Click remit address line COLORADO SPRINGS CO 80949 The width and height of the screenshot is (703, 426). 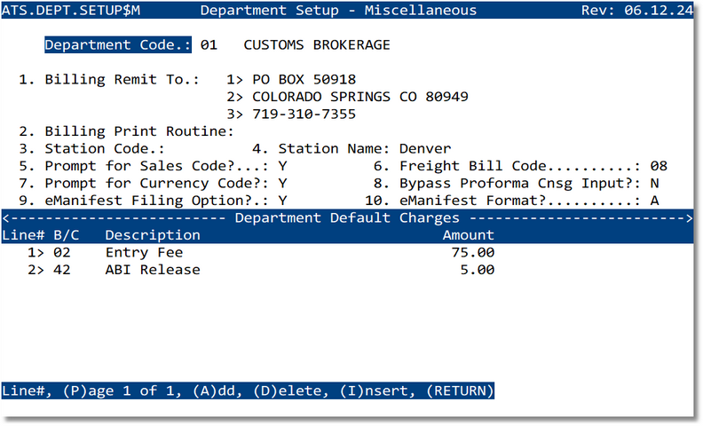click(360, 97)
